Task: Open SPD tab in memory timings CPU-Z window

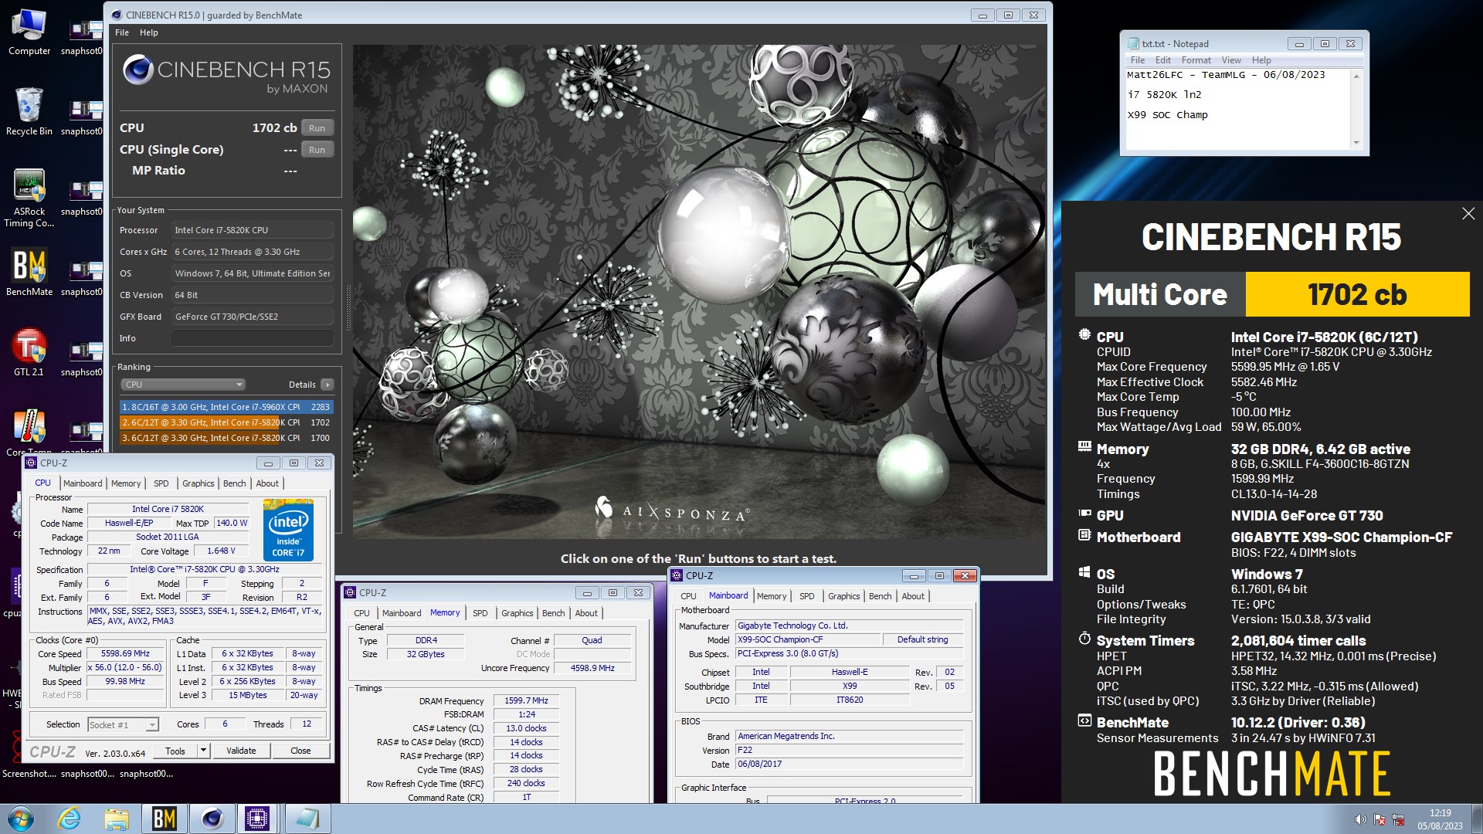Action: click(x=480, y=613)
